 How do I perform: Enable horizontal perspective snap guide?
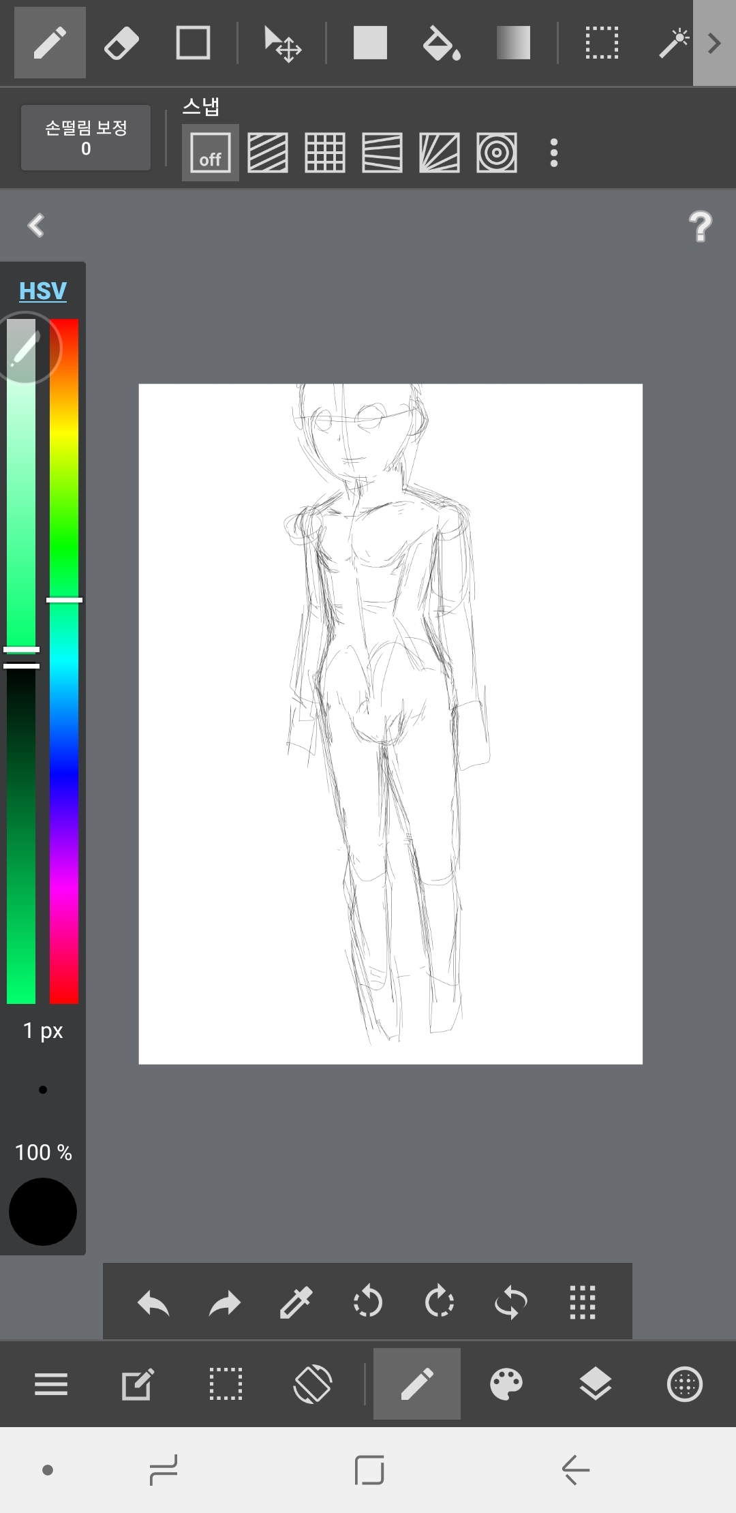pyautogui.click(x=382, y=152)
